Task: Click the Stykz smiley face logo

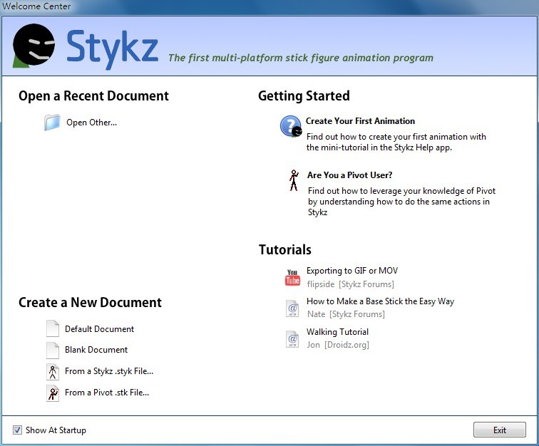Action: (34, 46)
